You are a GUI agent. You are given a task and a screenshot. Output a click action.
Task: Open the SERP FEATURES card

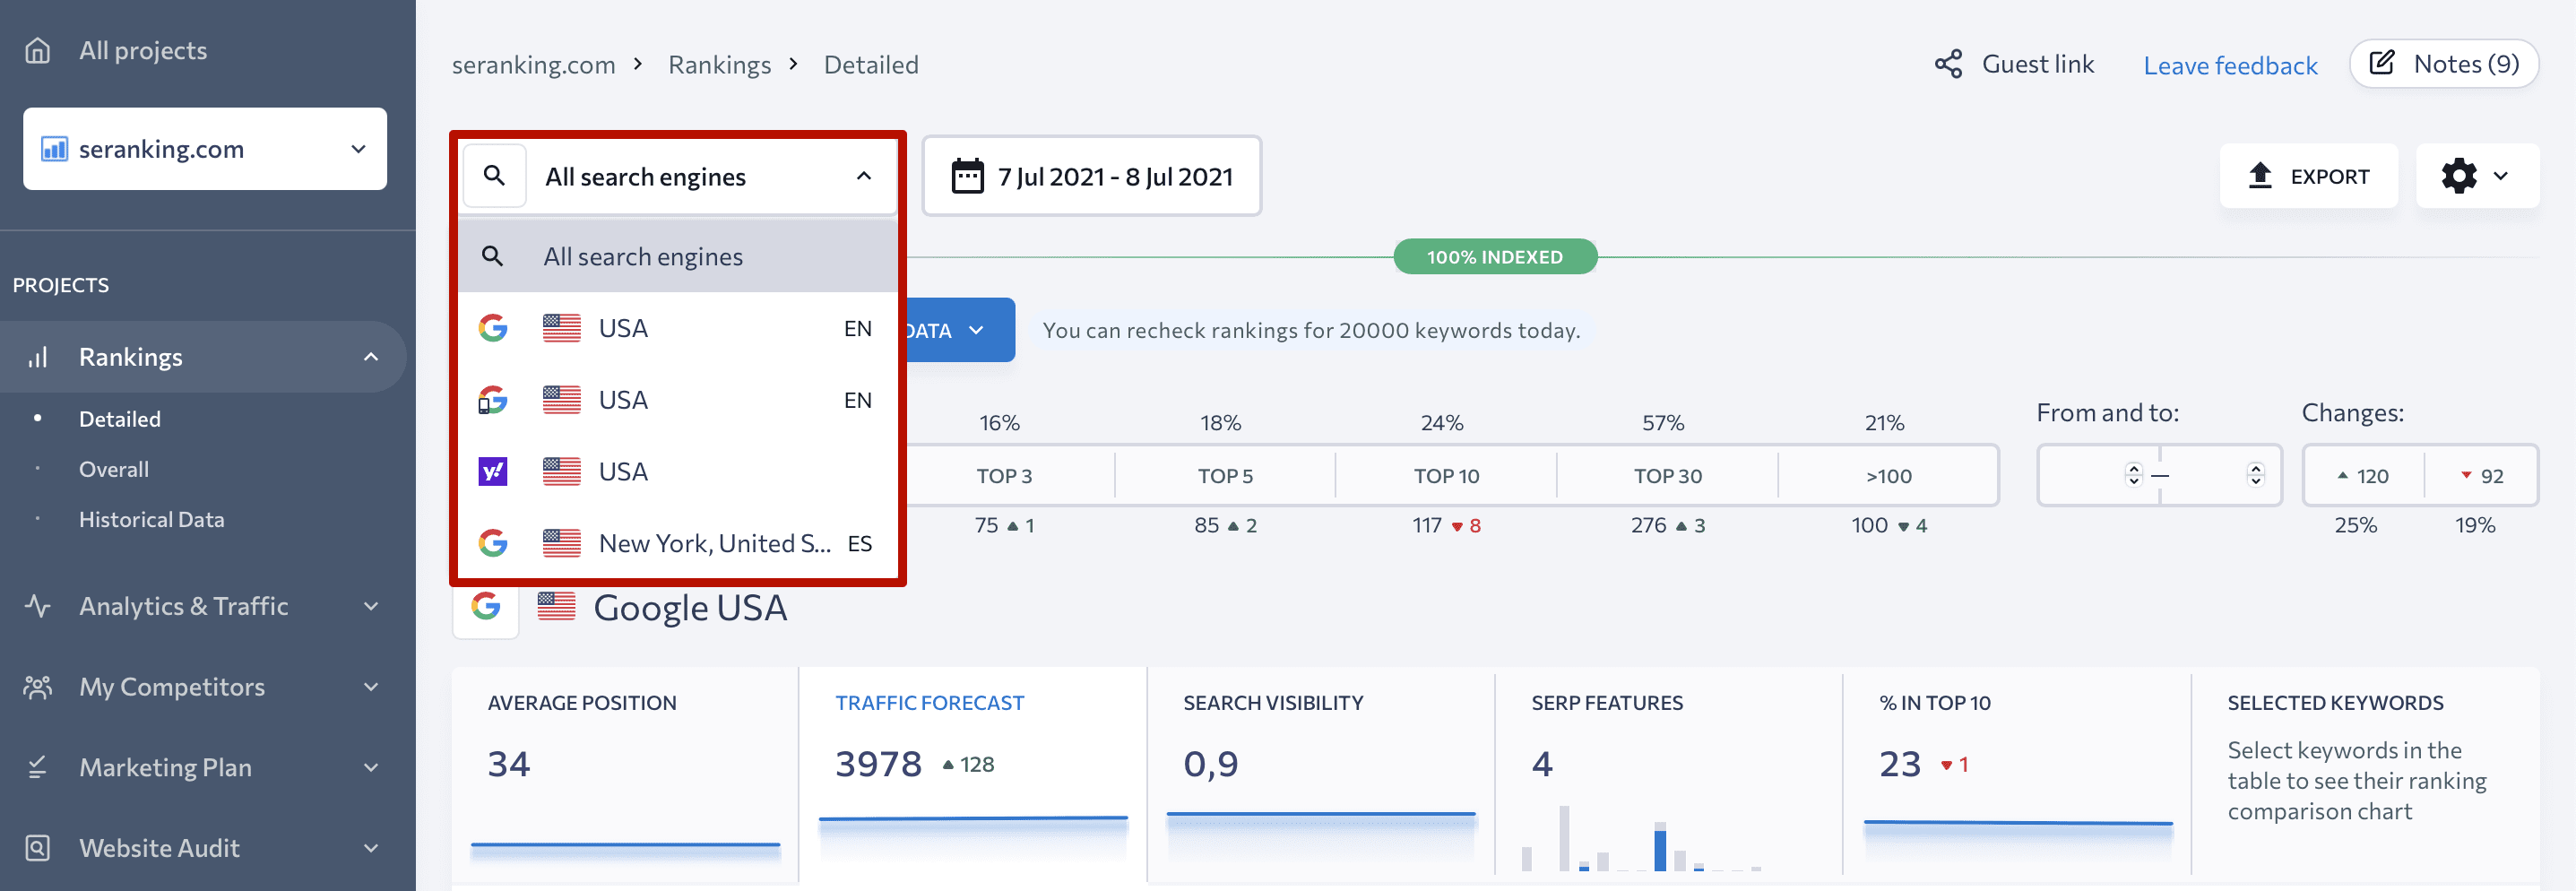[1669, 775]
